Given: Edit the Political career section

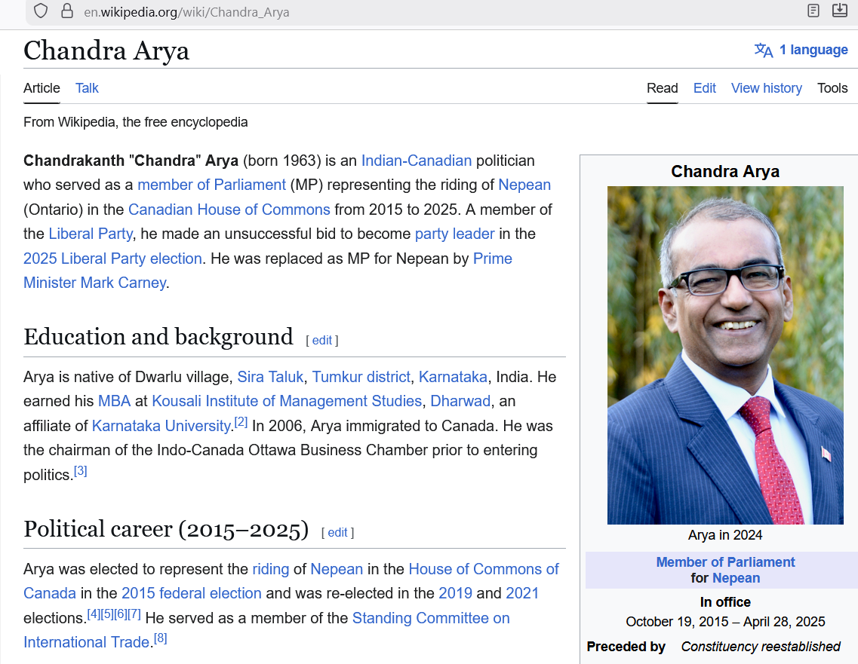Looking at the screenshot, I should (337, 532).
